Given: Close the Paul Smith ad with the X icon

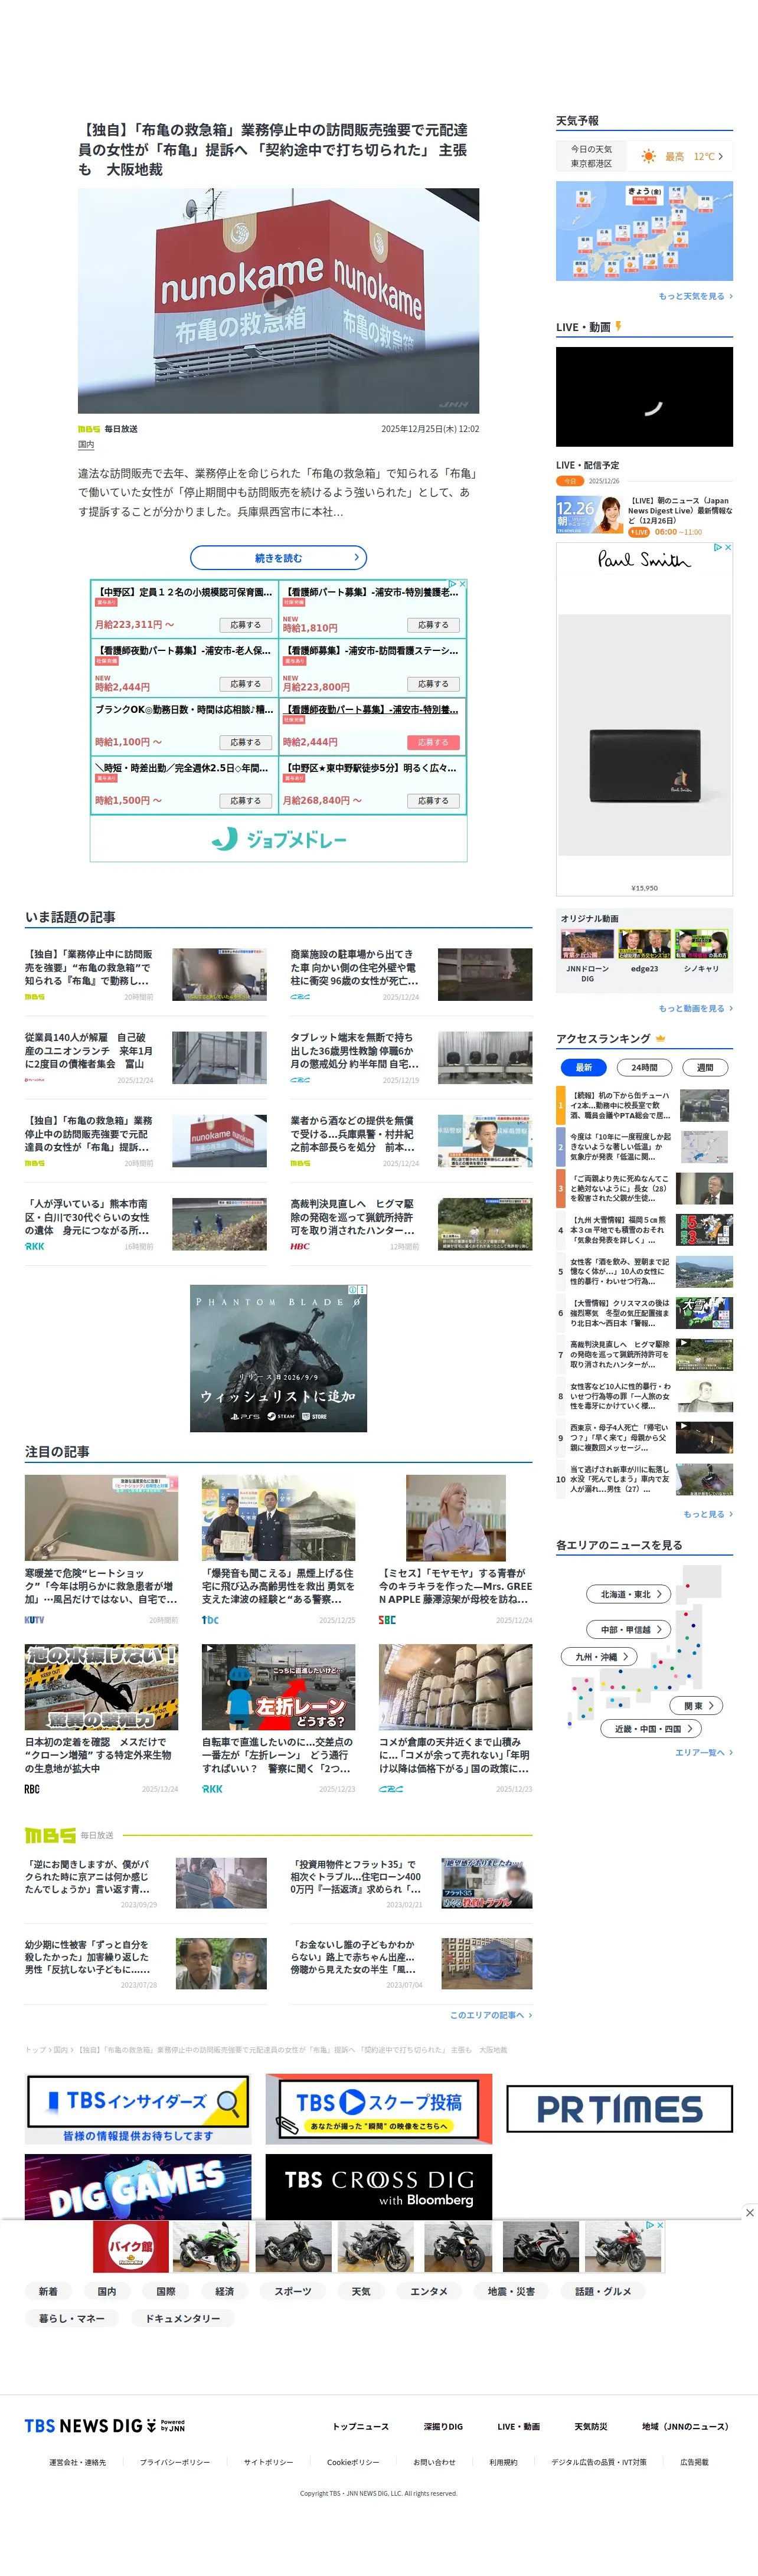Looking at the screenshot, I should pyautogui.click(x=728, y=547).
